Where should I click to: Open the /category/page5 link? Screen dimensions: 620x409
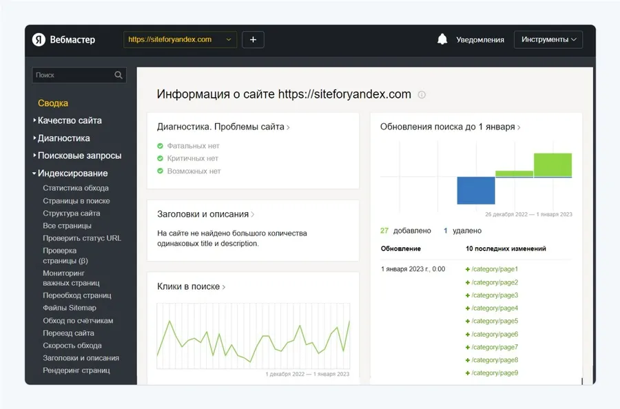[494, 321]
